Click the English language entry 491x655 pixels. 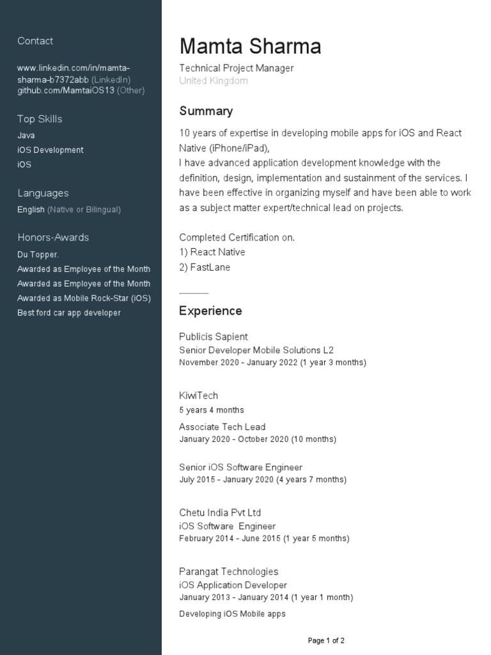(31, 210)
